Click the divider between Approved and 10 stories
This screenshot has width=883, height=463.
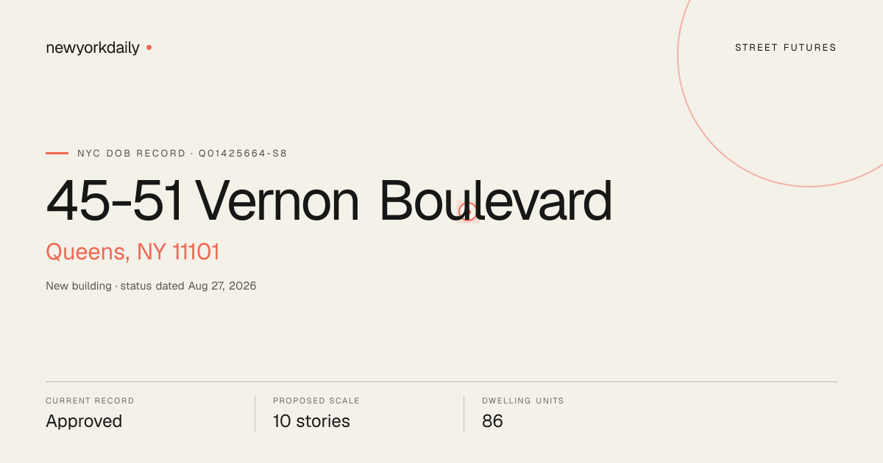coord(255,414)
